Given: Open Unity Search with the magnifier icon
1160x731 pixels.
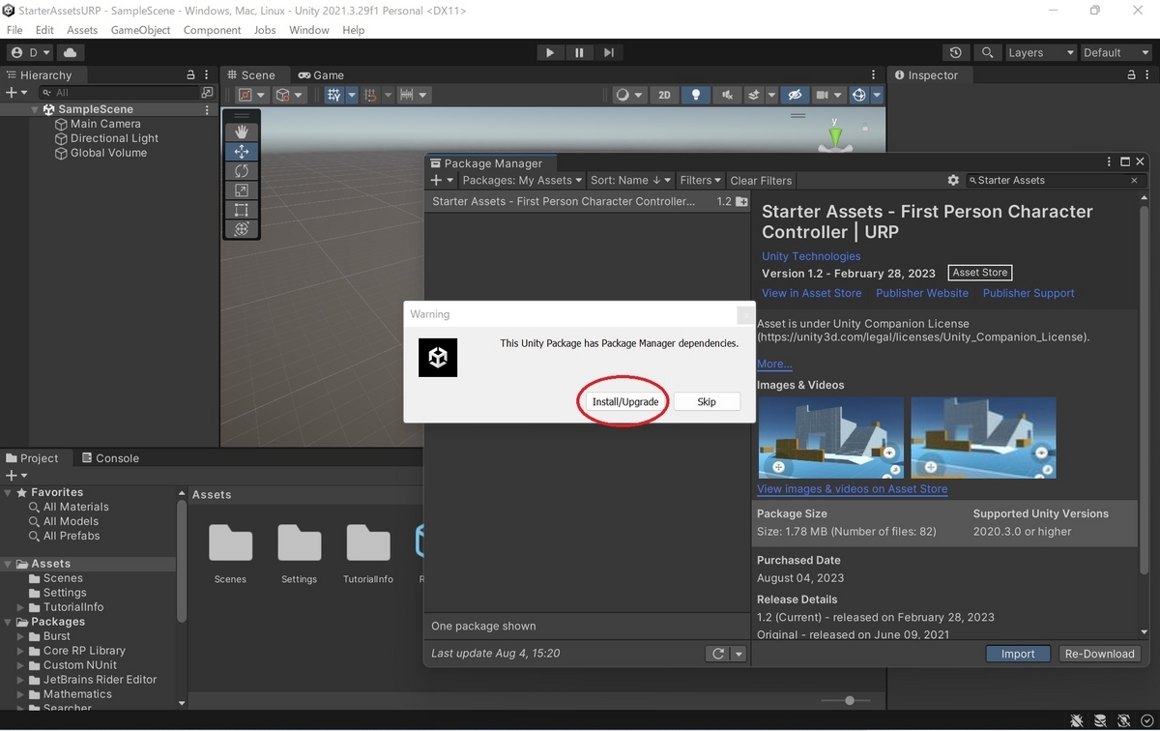Looking at the screenshot, I should click(985, 52).
